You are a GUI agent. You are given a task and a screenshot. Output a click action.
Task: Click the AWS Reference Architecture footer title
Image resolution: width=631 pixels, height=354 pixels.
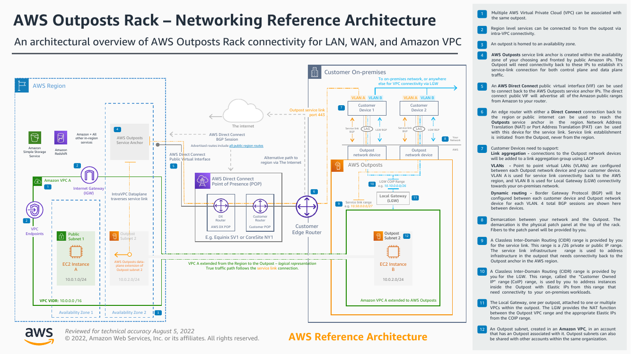[x=358, y=337]
